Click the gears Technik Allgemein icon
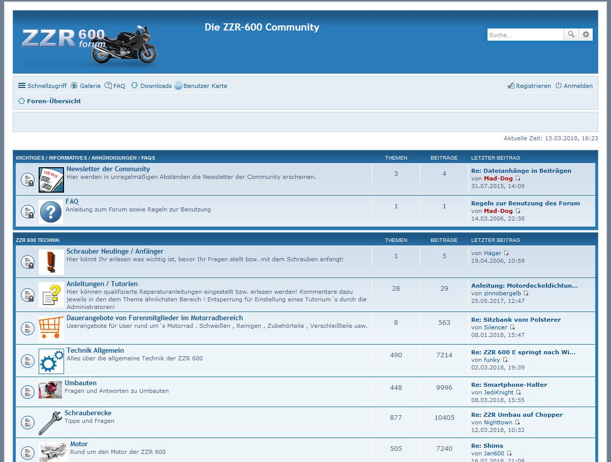611x462 pixels. [51, 361]
